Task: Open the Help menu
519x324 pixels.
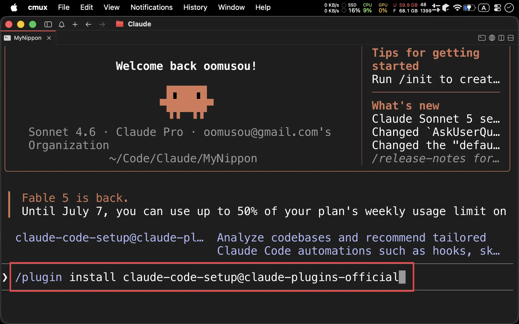Action: coord(263,7)
